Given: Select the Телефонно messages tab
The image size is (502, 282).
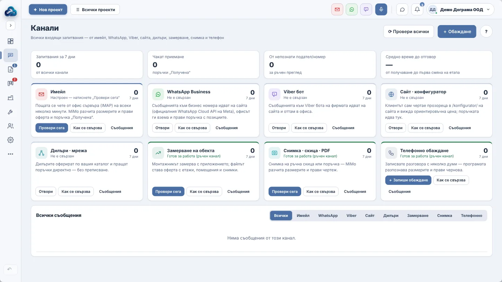Looking at the screenshot, I should tap(472, 216).
